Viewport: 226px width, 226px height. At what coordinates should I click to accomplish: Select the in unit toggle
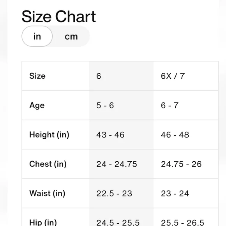37,36
